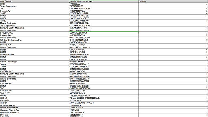Select the Vishay Vitramon manufacturer cell
Image resolution: width=208 pixels, height=117 pixels.
[x=34, y=55]
